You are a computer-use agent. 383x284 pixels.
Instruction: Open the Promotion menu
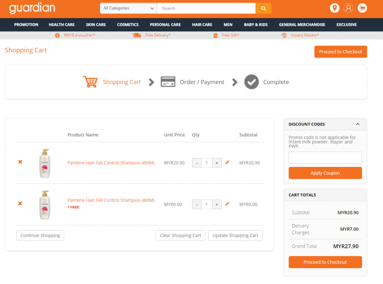click(26, 25)
